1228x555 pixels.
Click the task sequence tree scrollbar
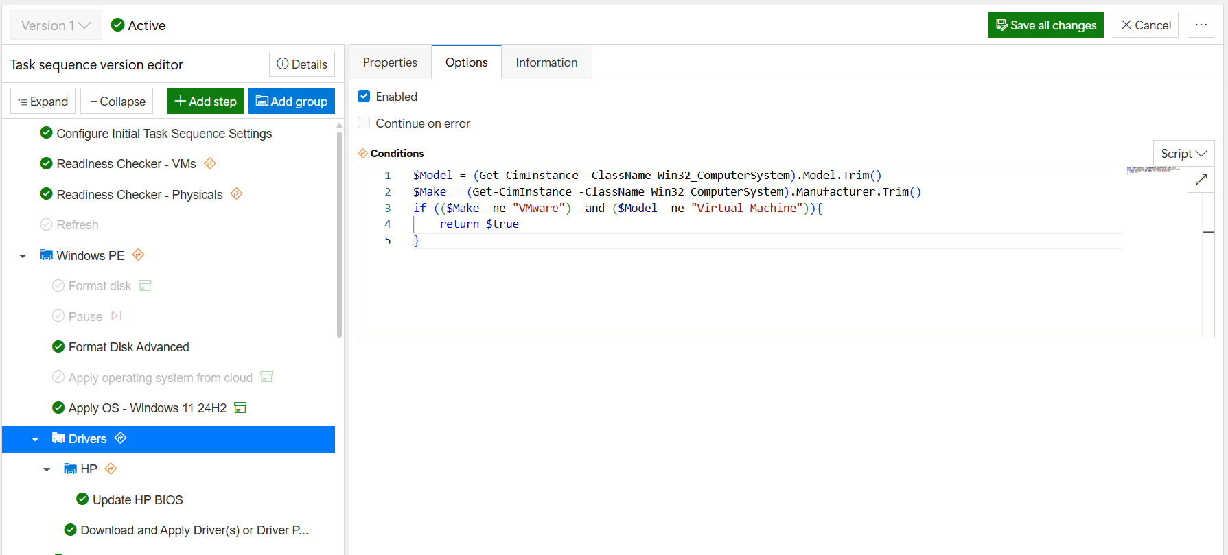(339, 233)
